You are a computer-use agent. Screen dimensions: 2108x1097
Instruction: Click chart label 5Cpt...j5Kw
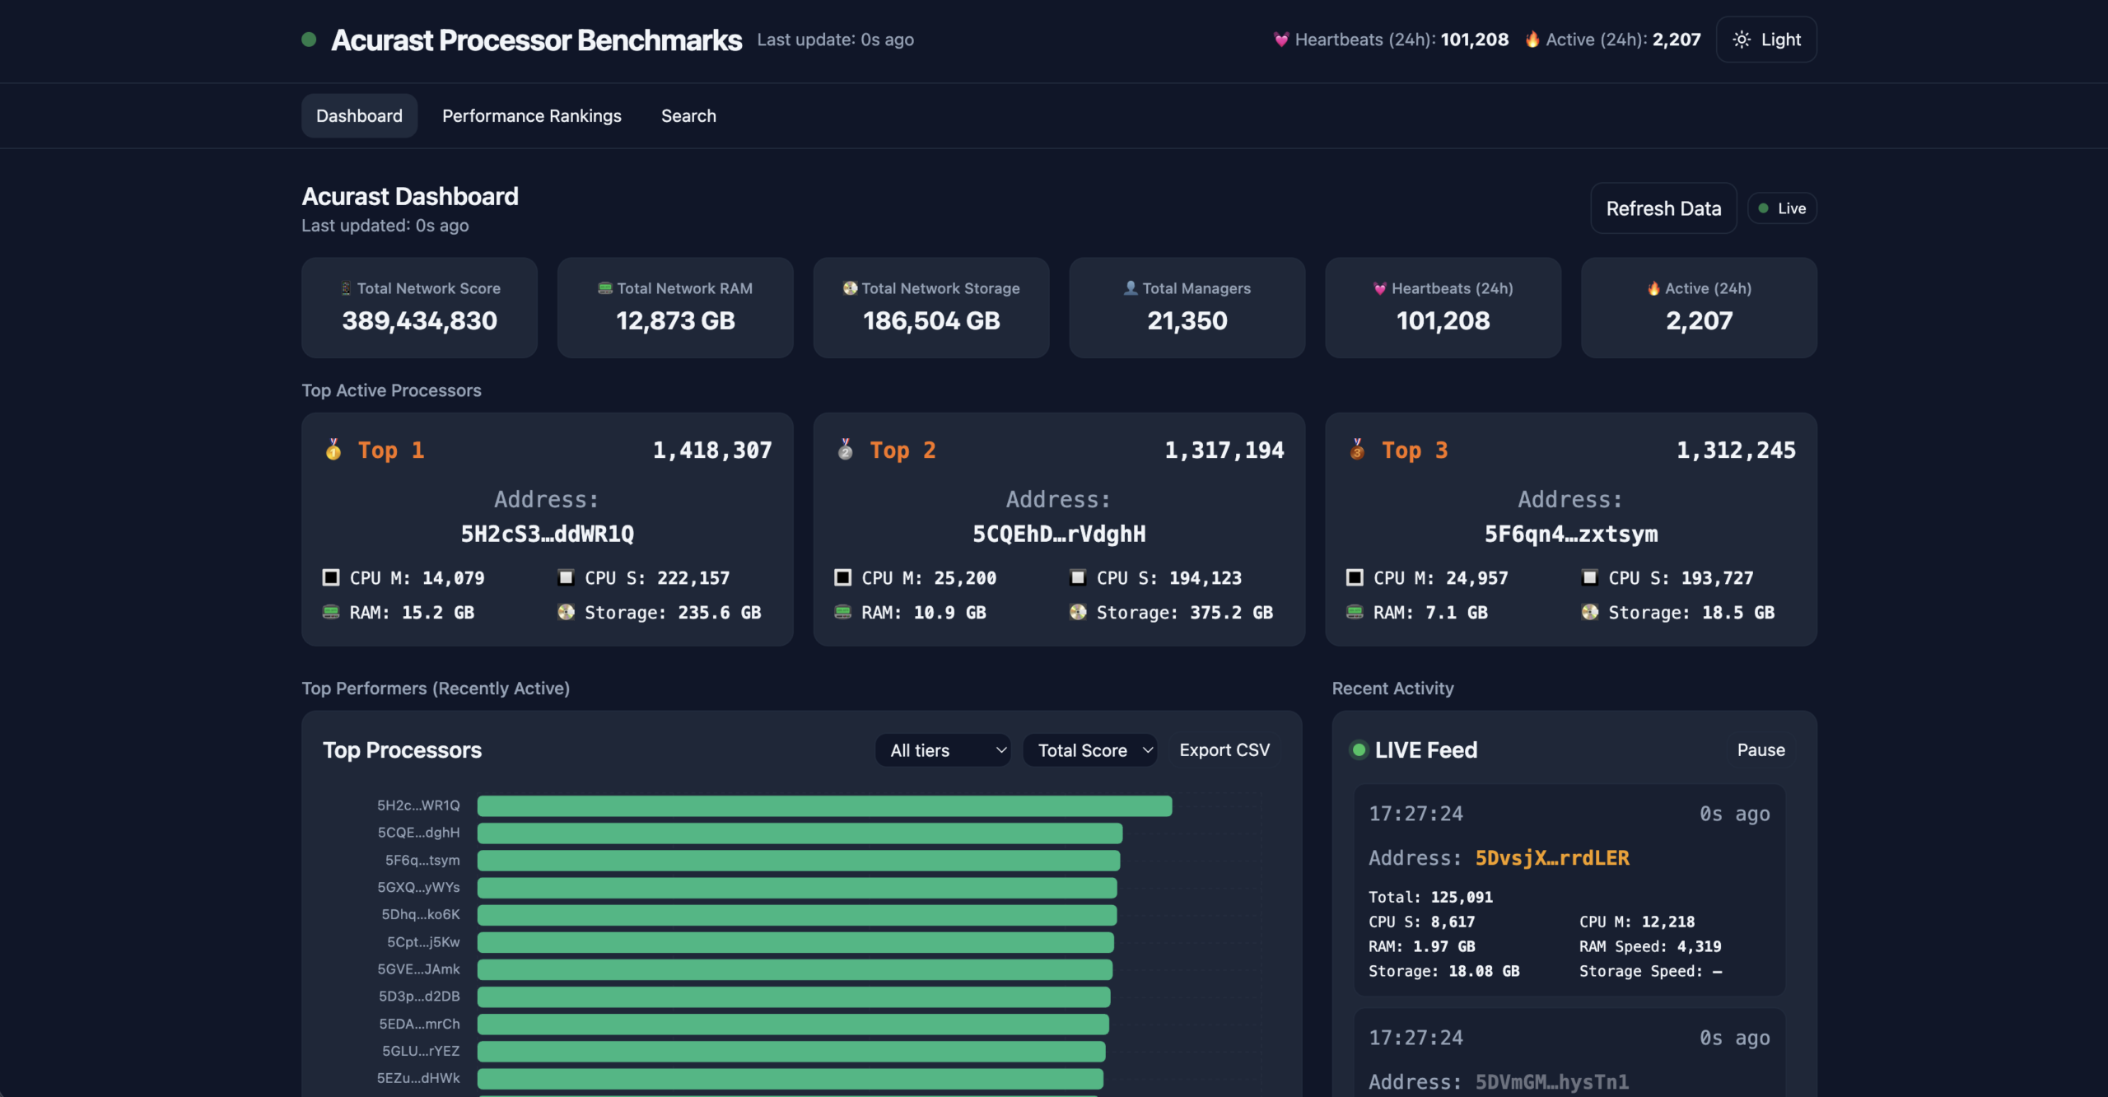click(423, 941)
